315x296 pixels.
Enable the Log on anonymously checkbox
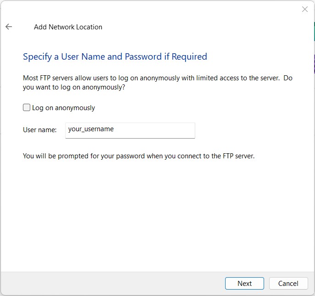[27, 107]
